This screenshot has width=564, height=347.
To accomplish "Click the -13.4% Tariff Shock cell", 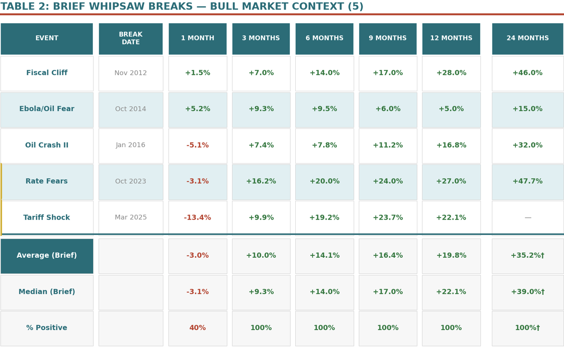I will point(197,218).
